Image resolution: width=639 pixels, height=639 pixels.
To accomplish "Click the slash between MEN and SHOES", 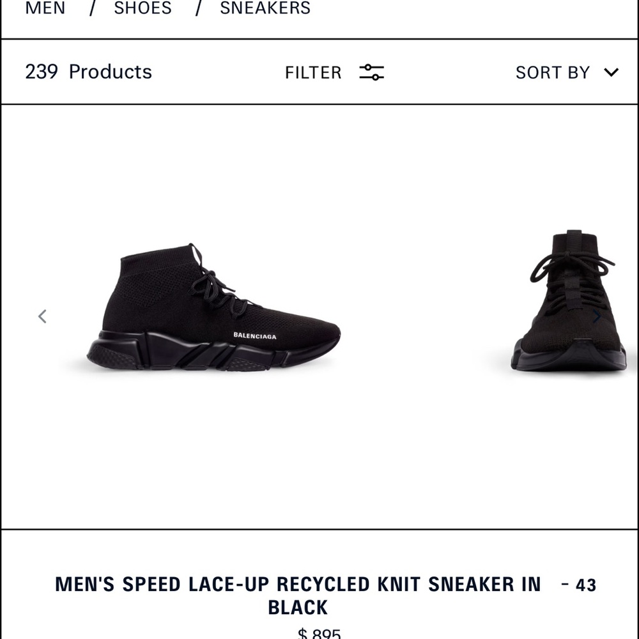I will 92,8.
